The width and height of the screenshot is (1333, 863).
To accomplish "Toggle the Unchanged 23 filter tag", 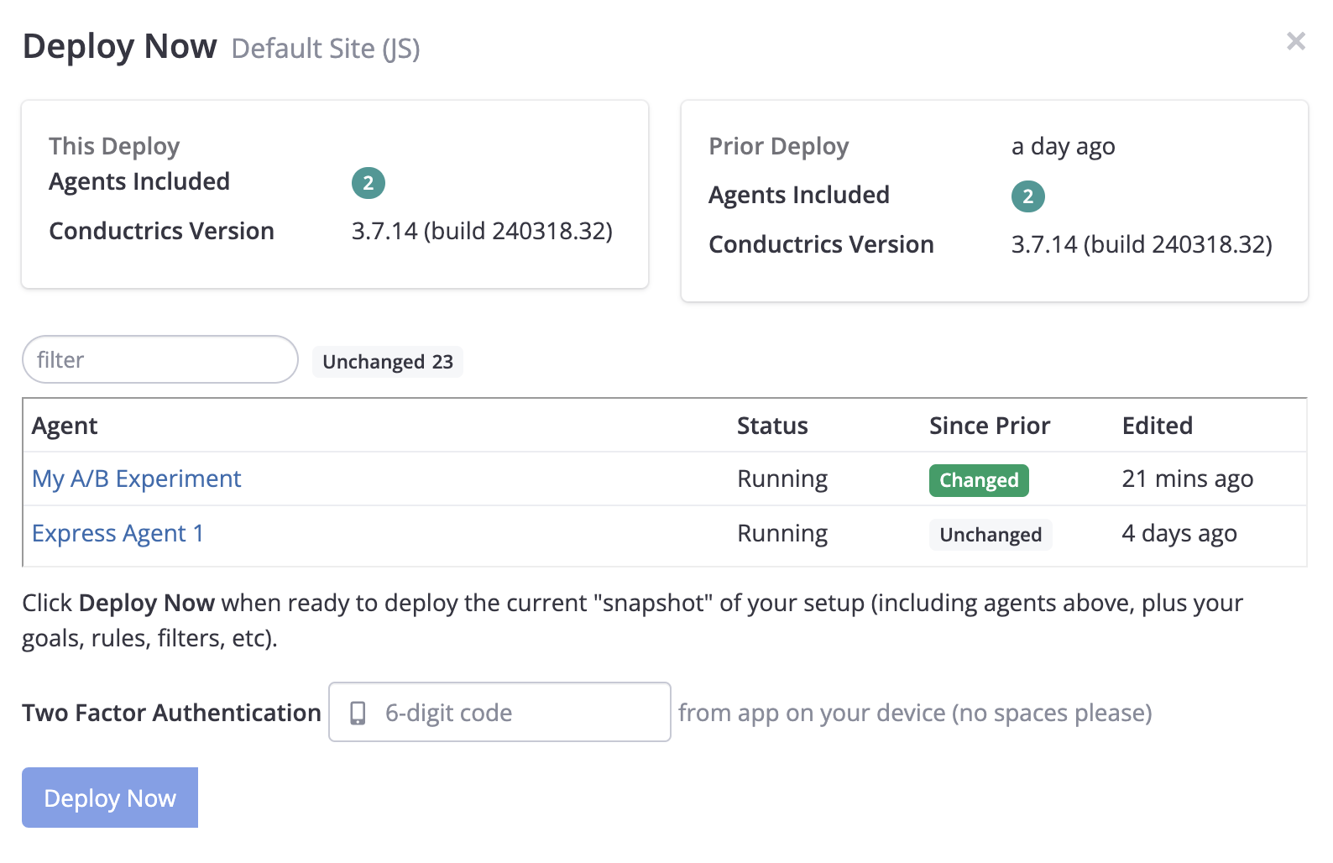I will pos(387,362).
